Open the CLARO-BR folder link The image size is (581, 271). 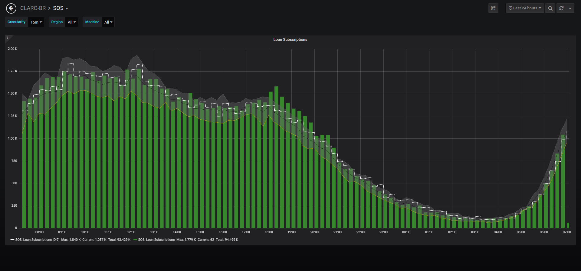coord(33,8)
